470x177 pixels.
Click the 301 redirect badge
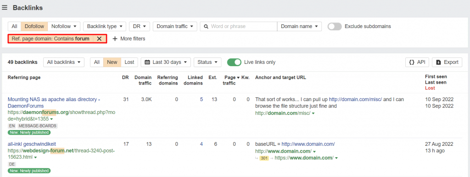coord(264,158)
